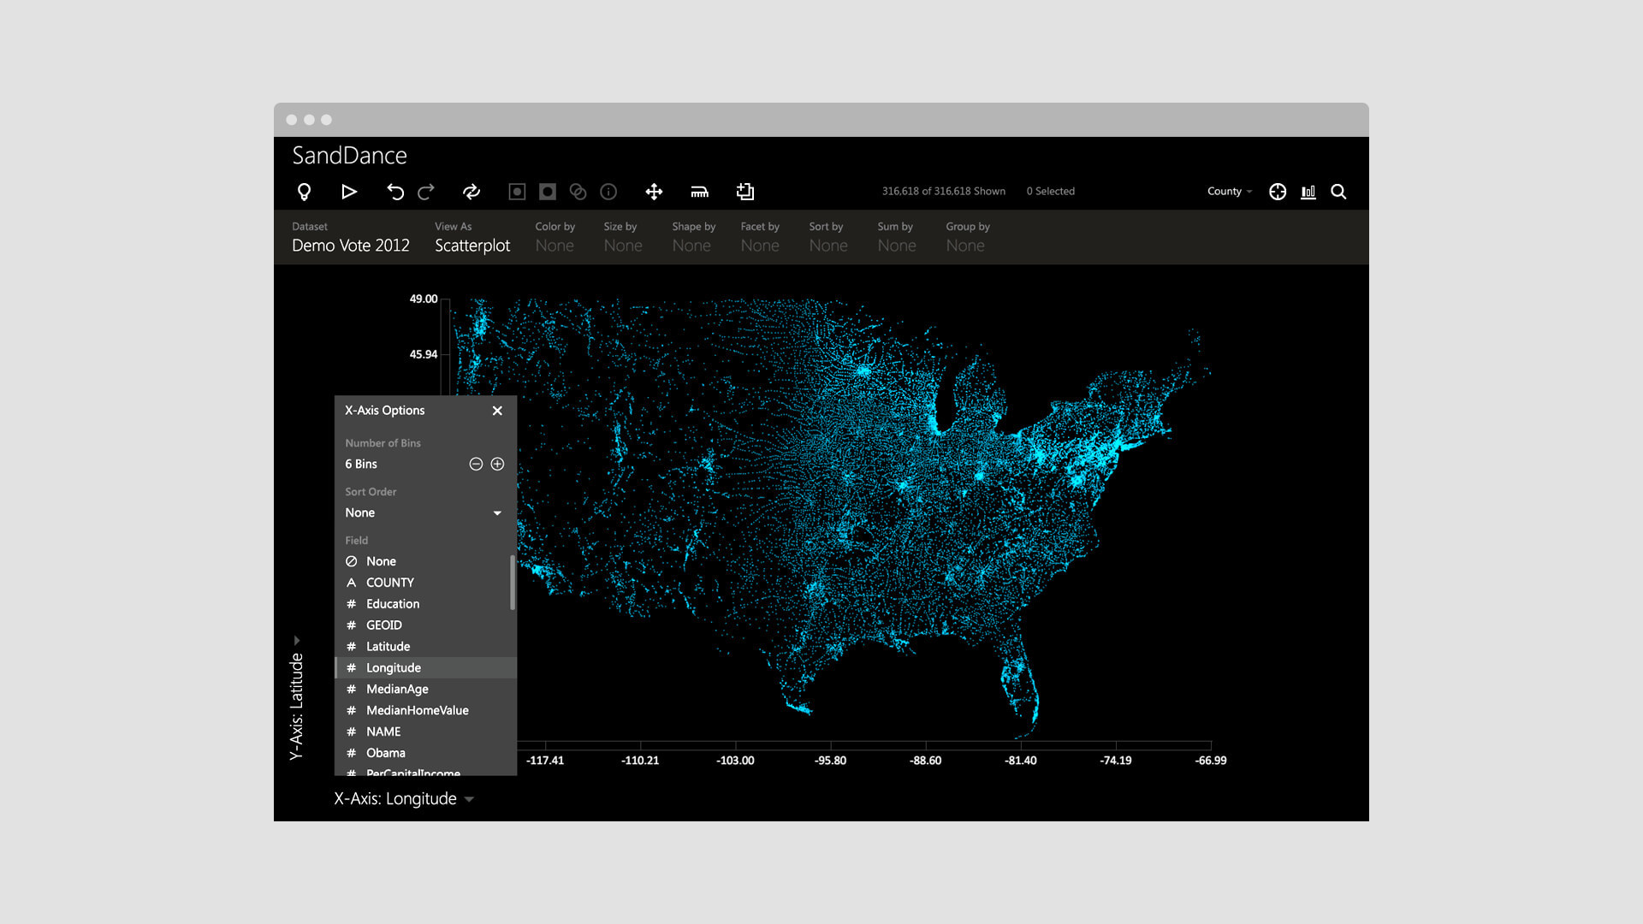Select the Latitude field
The height and width of the screenshot is (924, 1643).
coord(424,647)
